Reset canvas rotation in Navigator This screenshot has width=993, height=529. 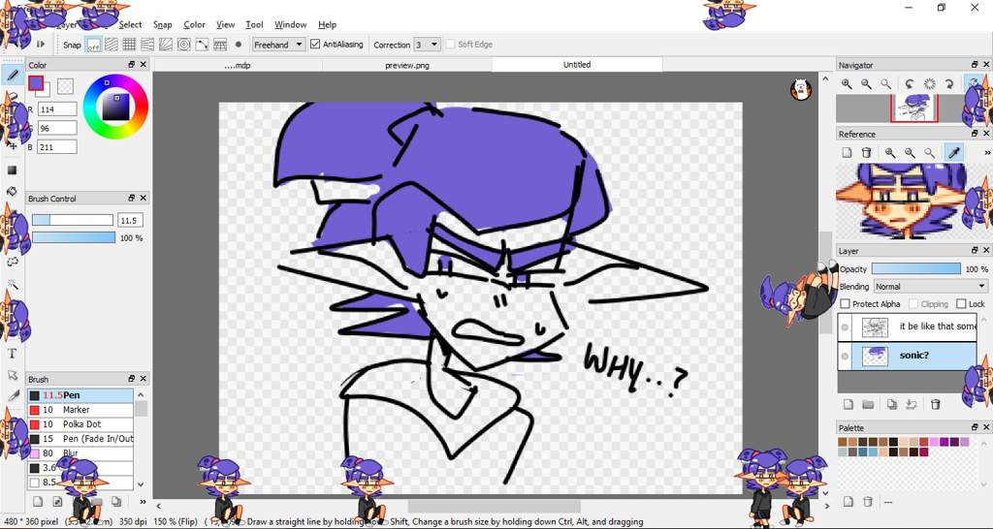pos(930,83)
